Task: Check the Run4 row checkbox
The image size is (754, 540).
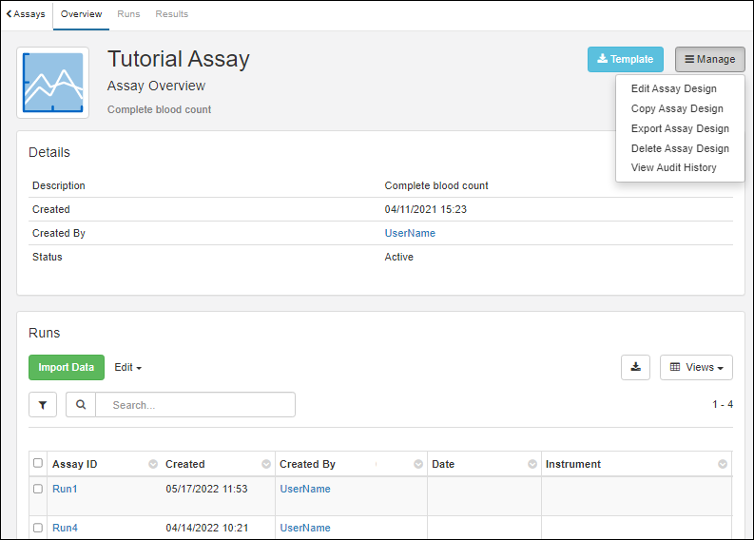Action: tap(38, 528)
